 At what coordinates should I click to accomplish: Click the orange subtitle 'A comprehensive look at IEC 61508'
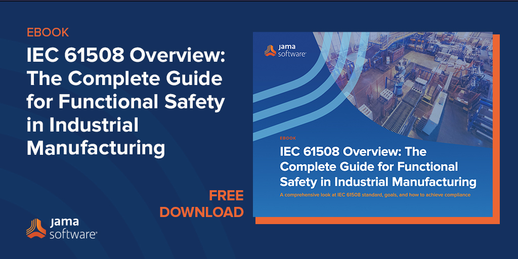tap(375, 195)
